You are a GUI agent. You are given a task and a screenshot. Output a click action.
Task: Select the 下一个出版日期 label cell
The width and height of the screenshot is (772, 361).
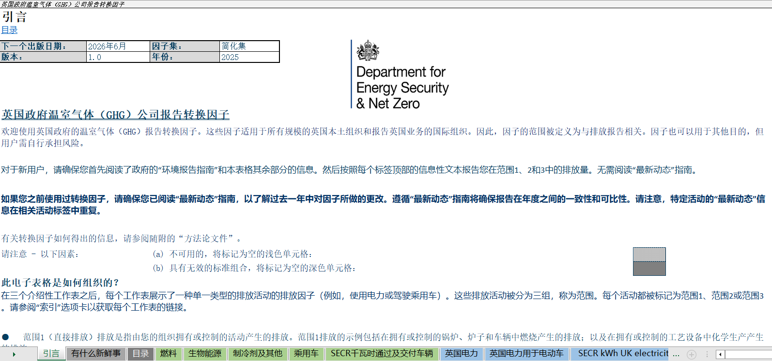(x=44, y=46)
